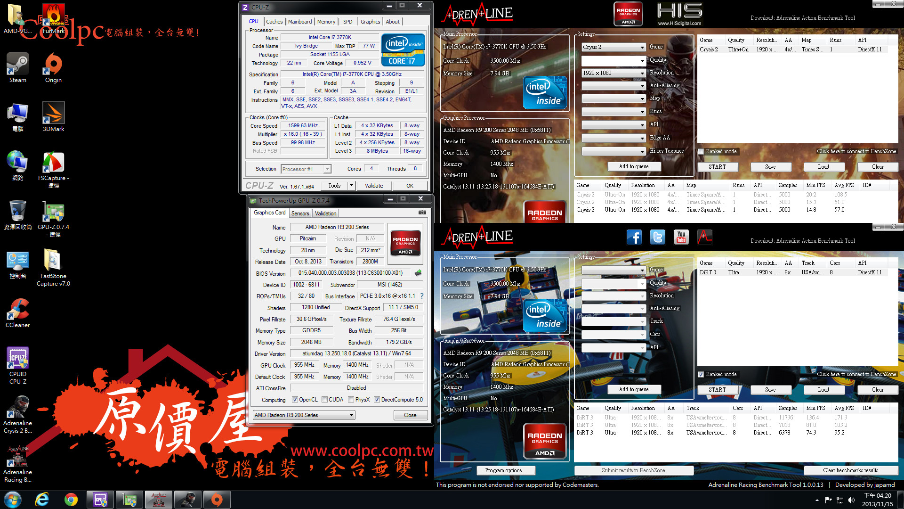This screenshot has height=509, width=904.
Task: Disable Ranked mode in the Racing benchmark window
Action: [701, 374]
